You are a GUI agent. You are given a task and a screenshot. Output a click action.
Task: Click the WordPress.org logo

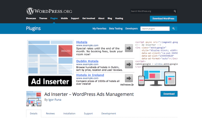click(49, 11)
